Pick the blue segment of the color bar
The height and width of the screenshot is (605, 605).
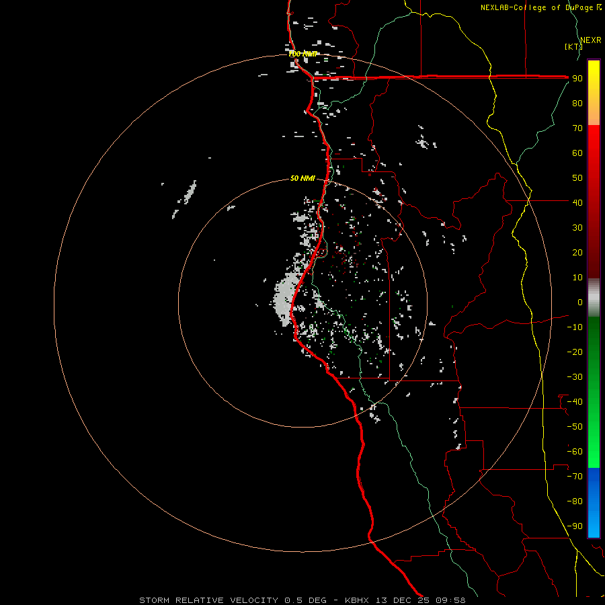pos(594,503)
